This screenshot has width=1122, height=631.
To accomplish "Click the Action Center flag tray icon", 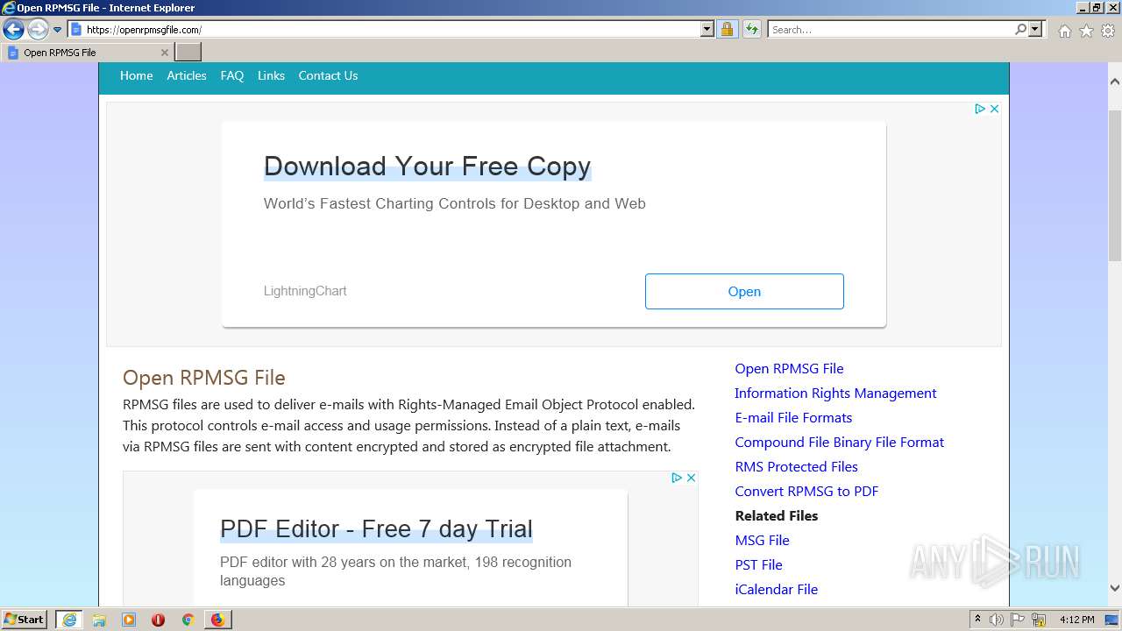I will point(1019,620).
